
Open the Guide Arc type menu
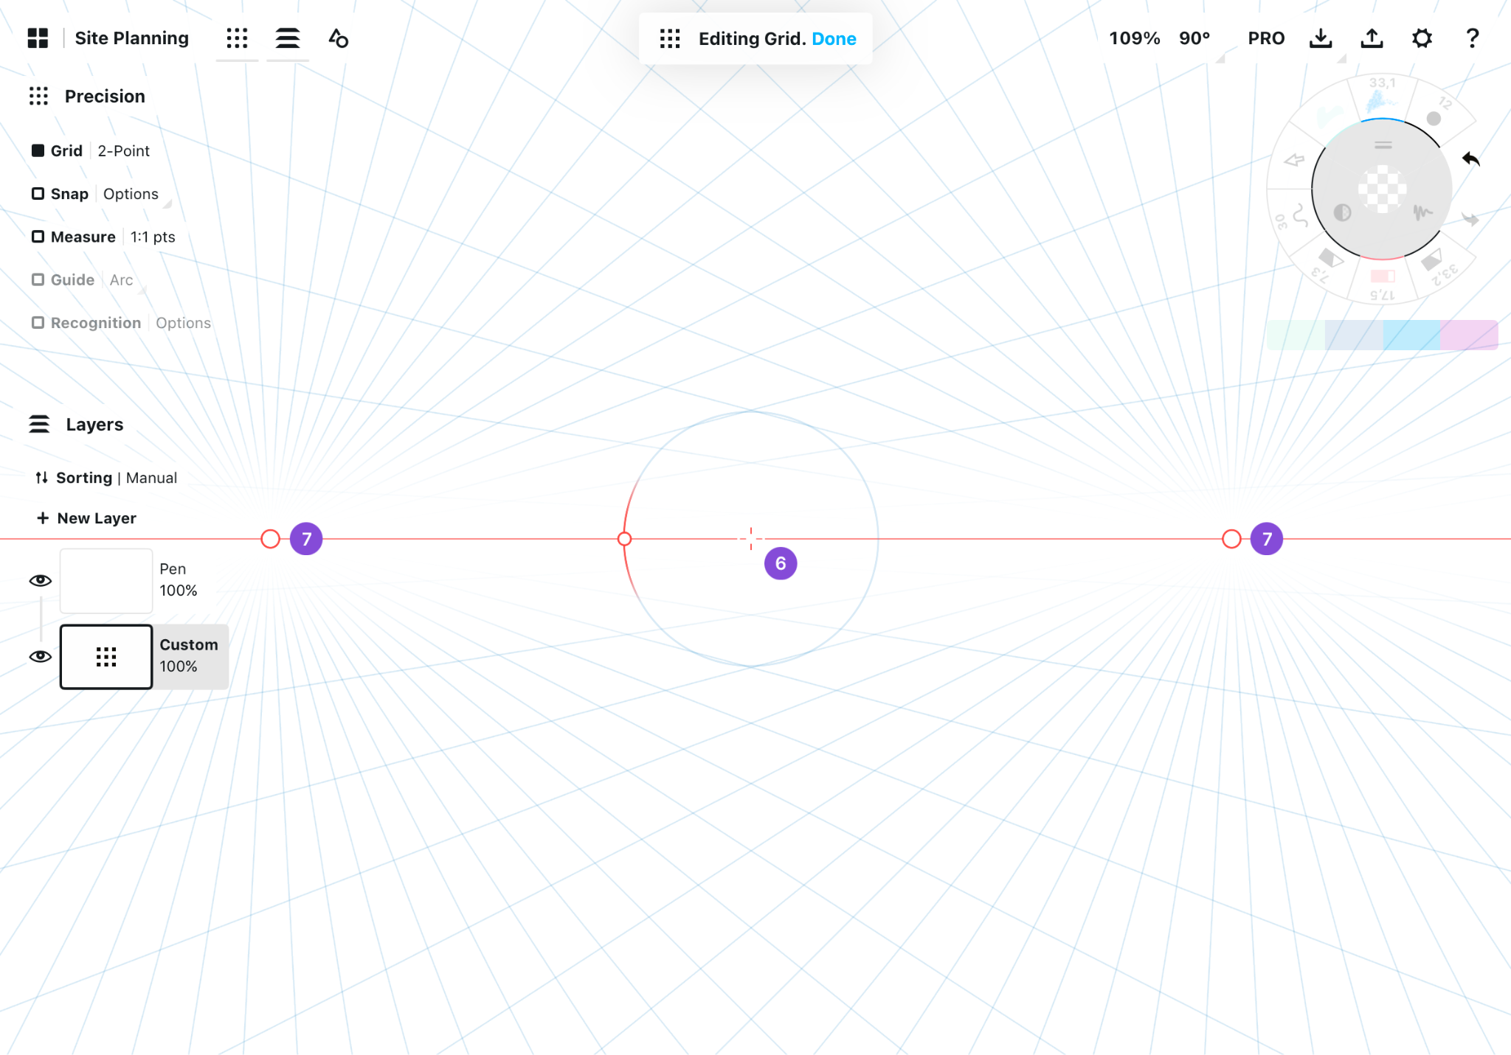click(121, 280)
